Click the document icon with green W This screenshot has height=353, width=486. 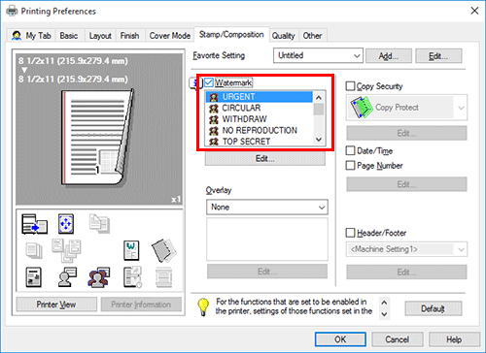point(131,250)
